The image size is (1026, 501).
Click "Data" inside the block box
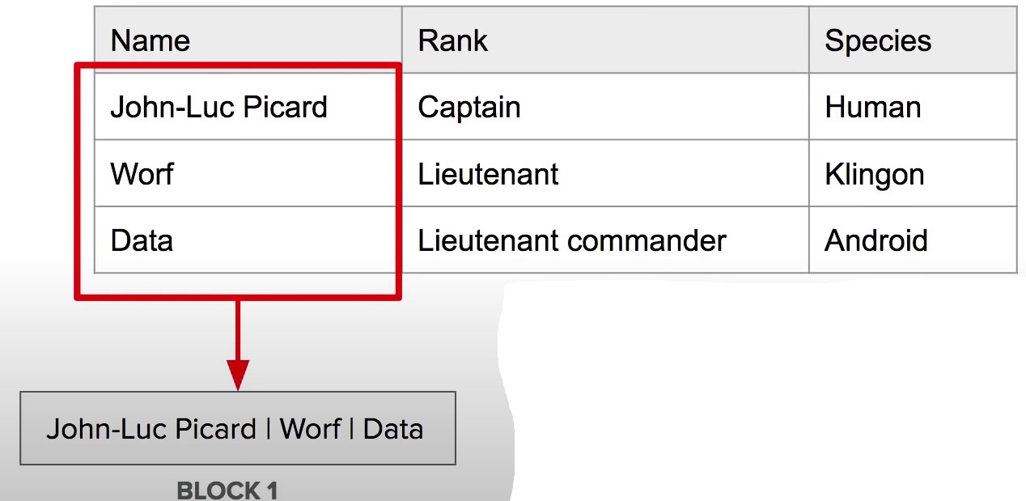393,428
